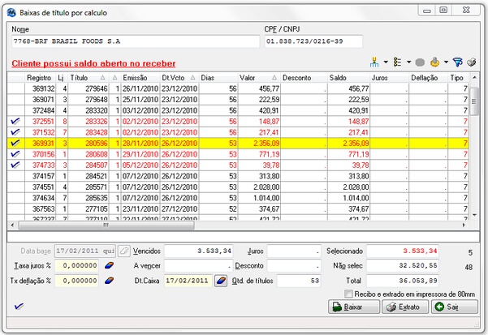Image resolution: width=488 pixels, height=335 pixels.
Task: Check the selection cell for Registro 374157
Action: pos(16,176)
